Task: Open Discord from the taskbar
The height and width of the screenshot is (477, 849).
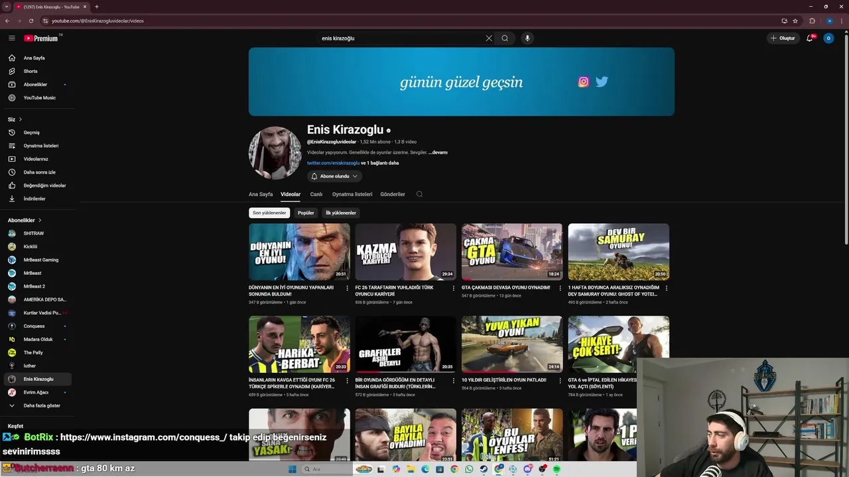Action: click(x=527, y=469)
